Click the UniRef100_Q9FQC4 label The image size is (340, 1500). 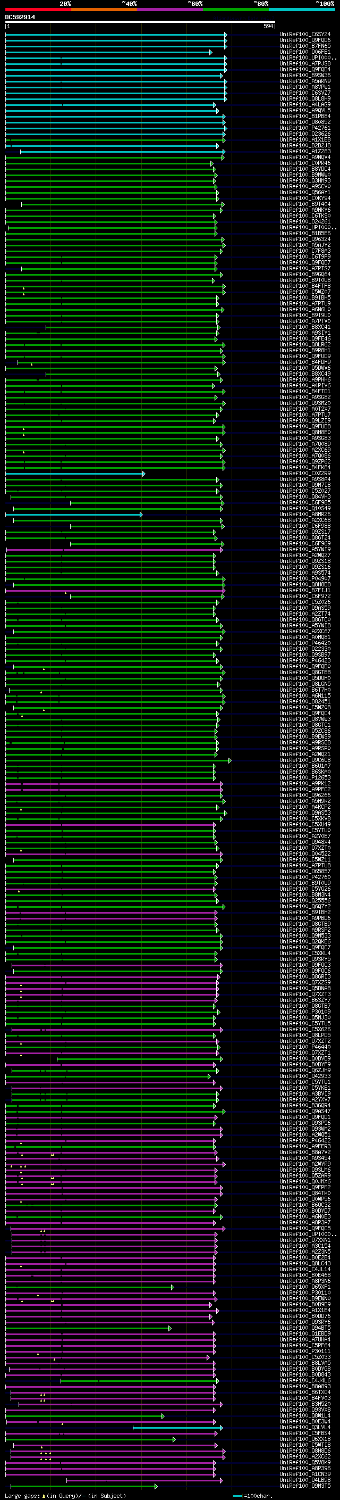[305, 714]
